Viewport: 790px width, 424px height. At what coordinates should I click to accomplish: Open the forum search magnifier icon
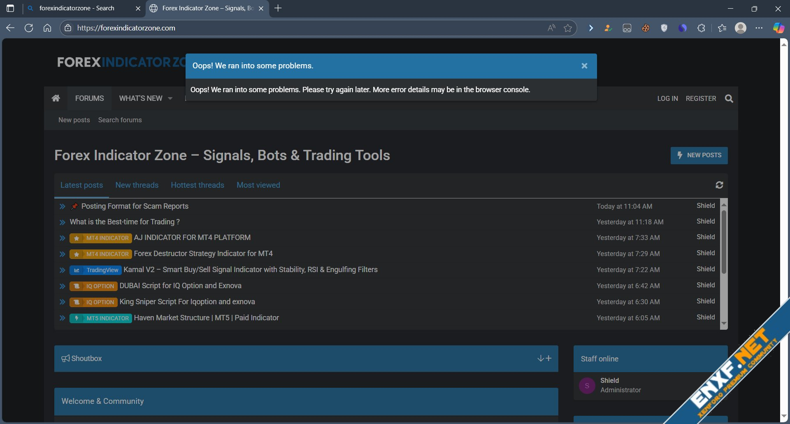click(729, 98)
